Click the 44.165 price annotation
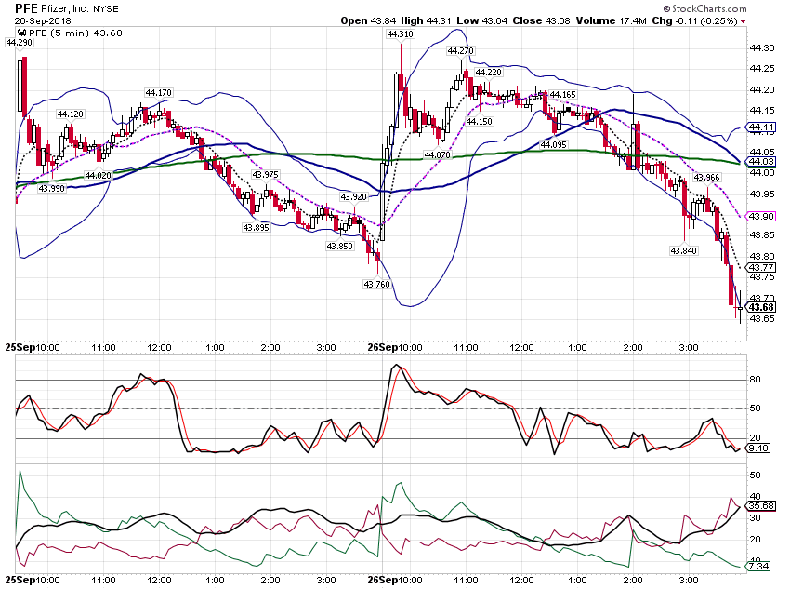Image resolution: width=790 pixels, height=589 pixels. [x=563, y=94]
